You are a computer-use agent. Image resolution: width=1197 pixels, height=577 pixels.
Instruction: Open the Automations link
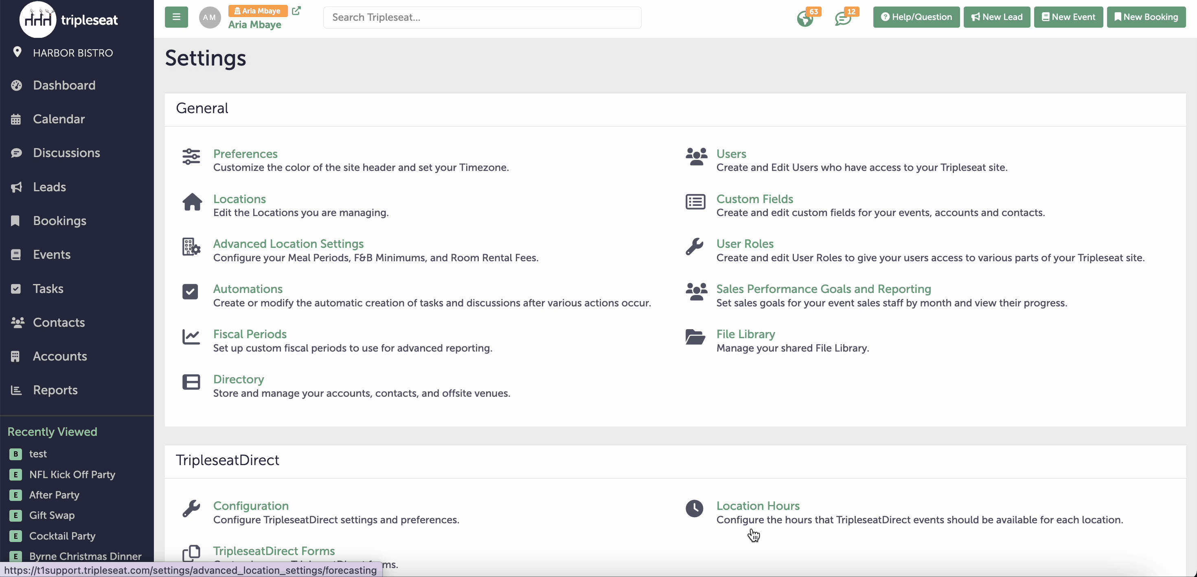248,289
